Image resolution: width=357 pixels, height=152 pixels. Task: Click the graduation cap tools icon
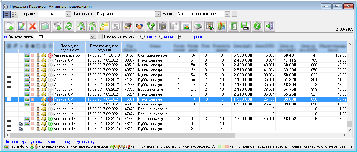(127, 26)
